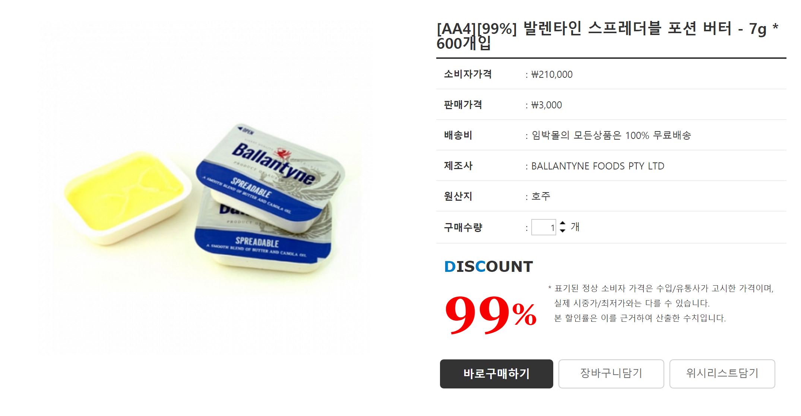The height and width of the screenshot is (416, 801).
Task: Buy now with 바로구매하기 button
Action: tap(496, 374)
